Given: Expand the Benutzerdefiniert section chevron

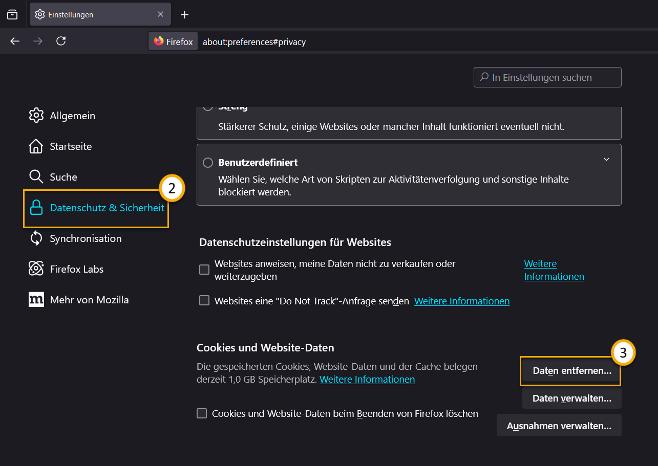Looking at the screenshot, I should 606,160.
